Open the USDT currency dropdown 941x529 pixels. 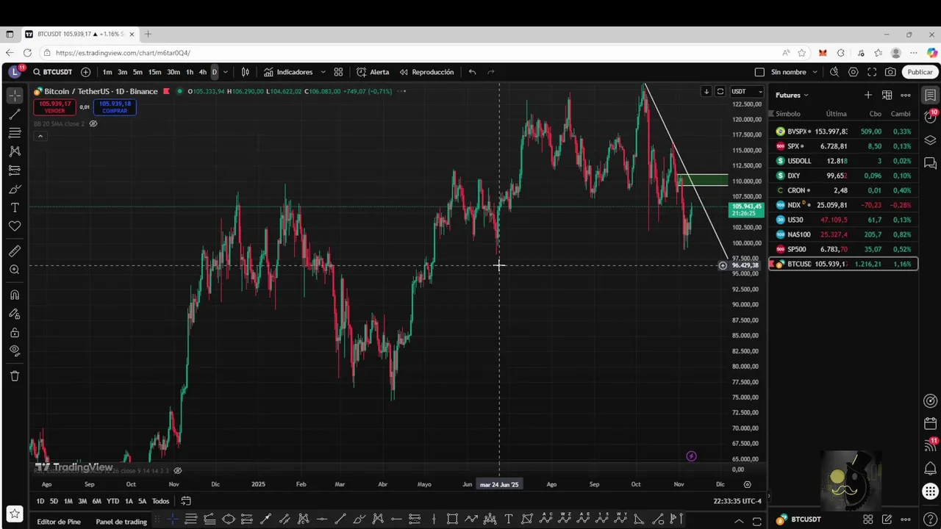pyautogui.click(x=746, y=91)
